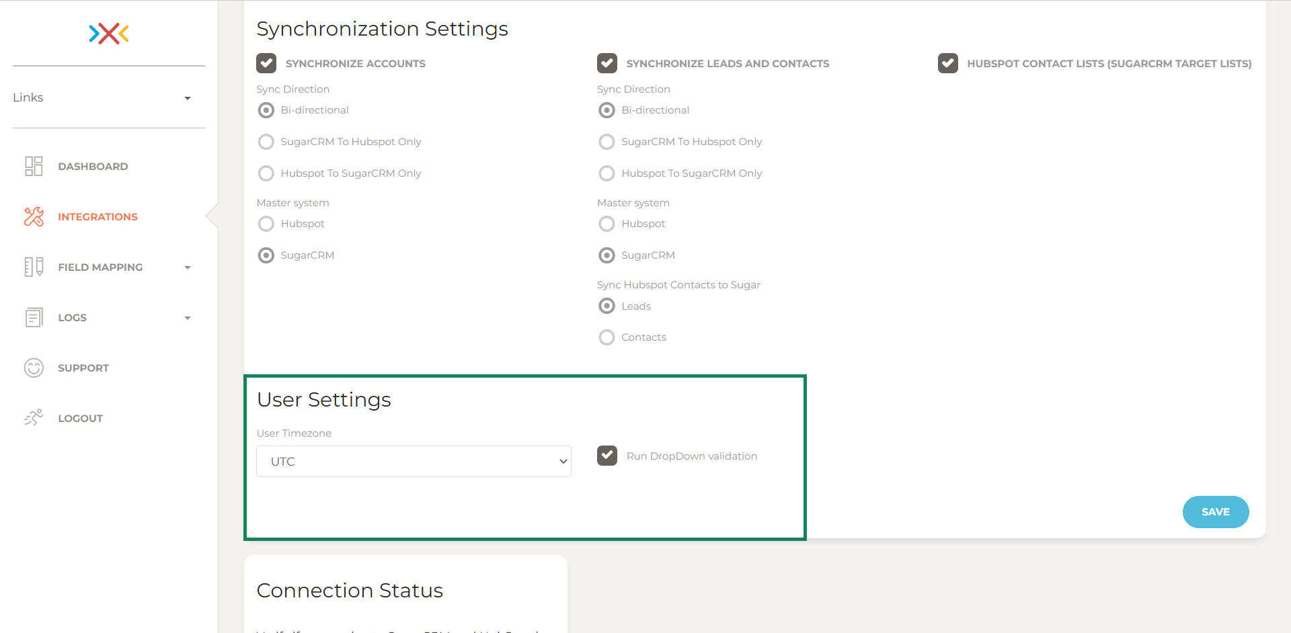
Task: Click the application logo at top left
Action: 108,34
